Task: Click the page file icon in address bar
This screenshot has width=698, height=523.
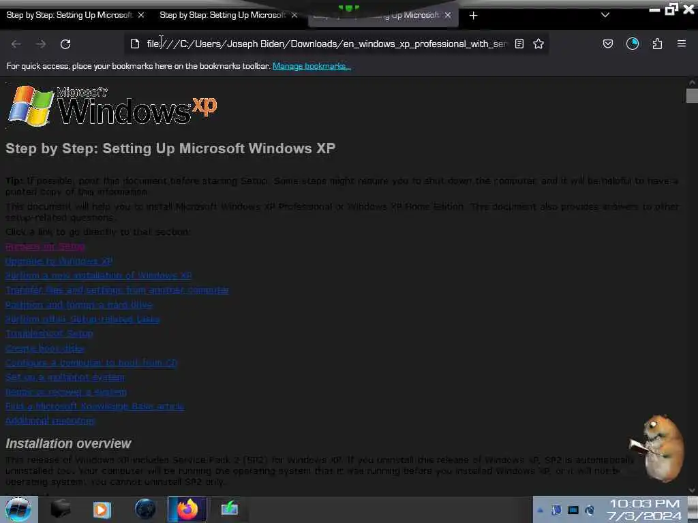Action: [x=135, y=44]
